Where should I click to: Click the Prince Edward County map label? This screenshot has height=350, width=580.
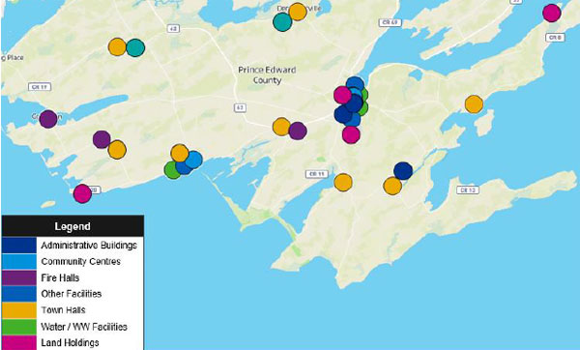[267, 75]
